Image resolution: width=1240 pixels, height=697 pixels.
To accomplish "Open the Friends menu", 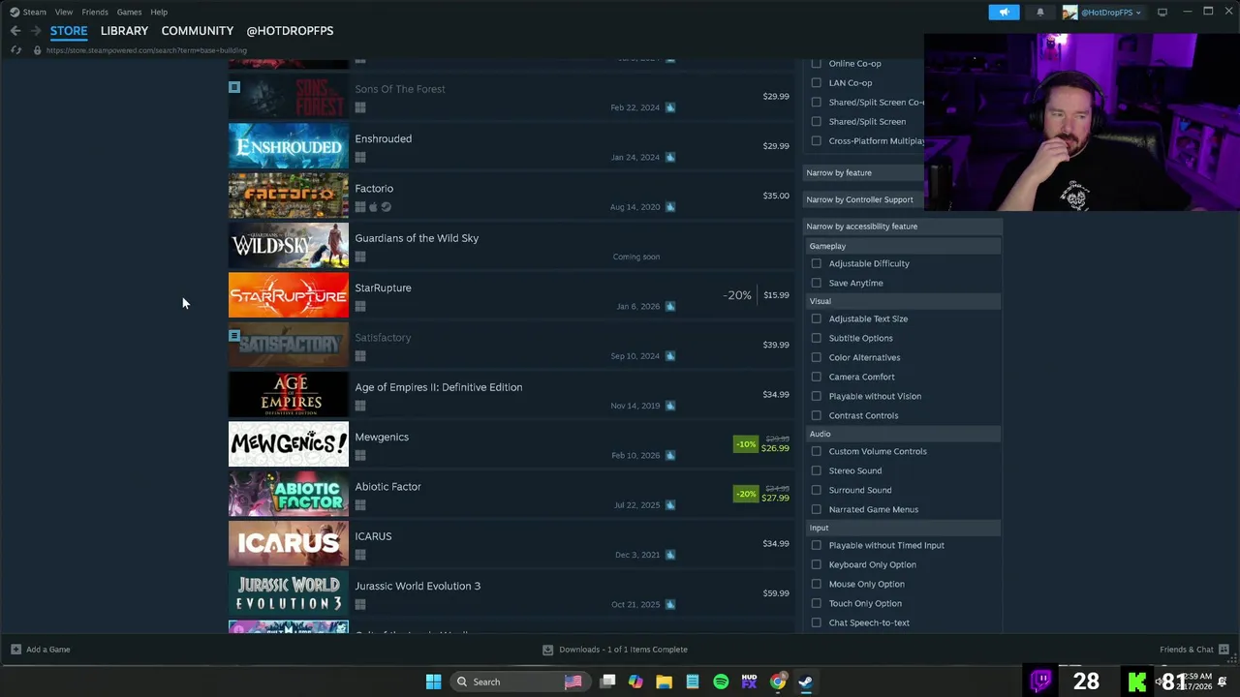I will click(95, 12).
